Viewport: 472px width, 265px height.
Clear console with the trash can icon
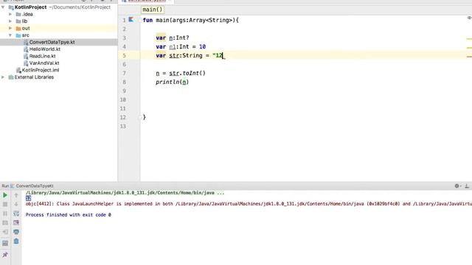(16, 241)
